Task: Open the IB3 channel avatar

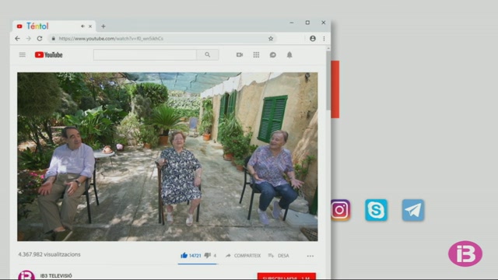Action: 26,275
